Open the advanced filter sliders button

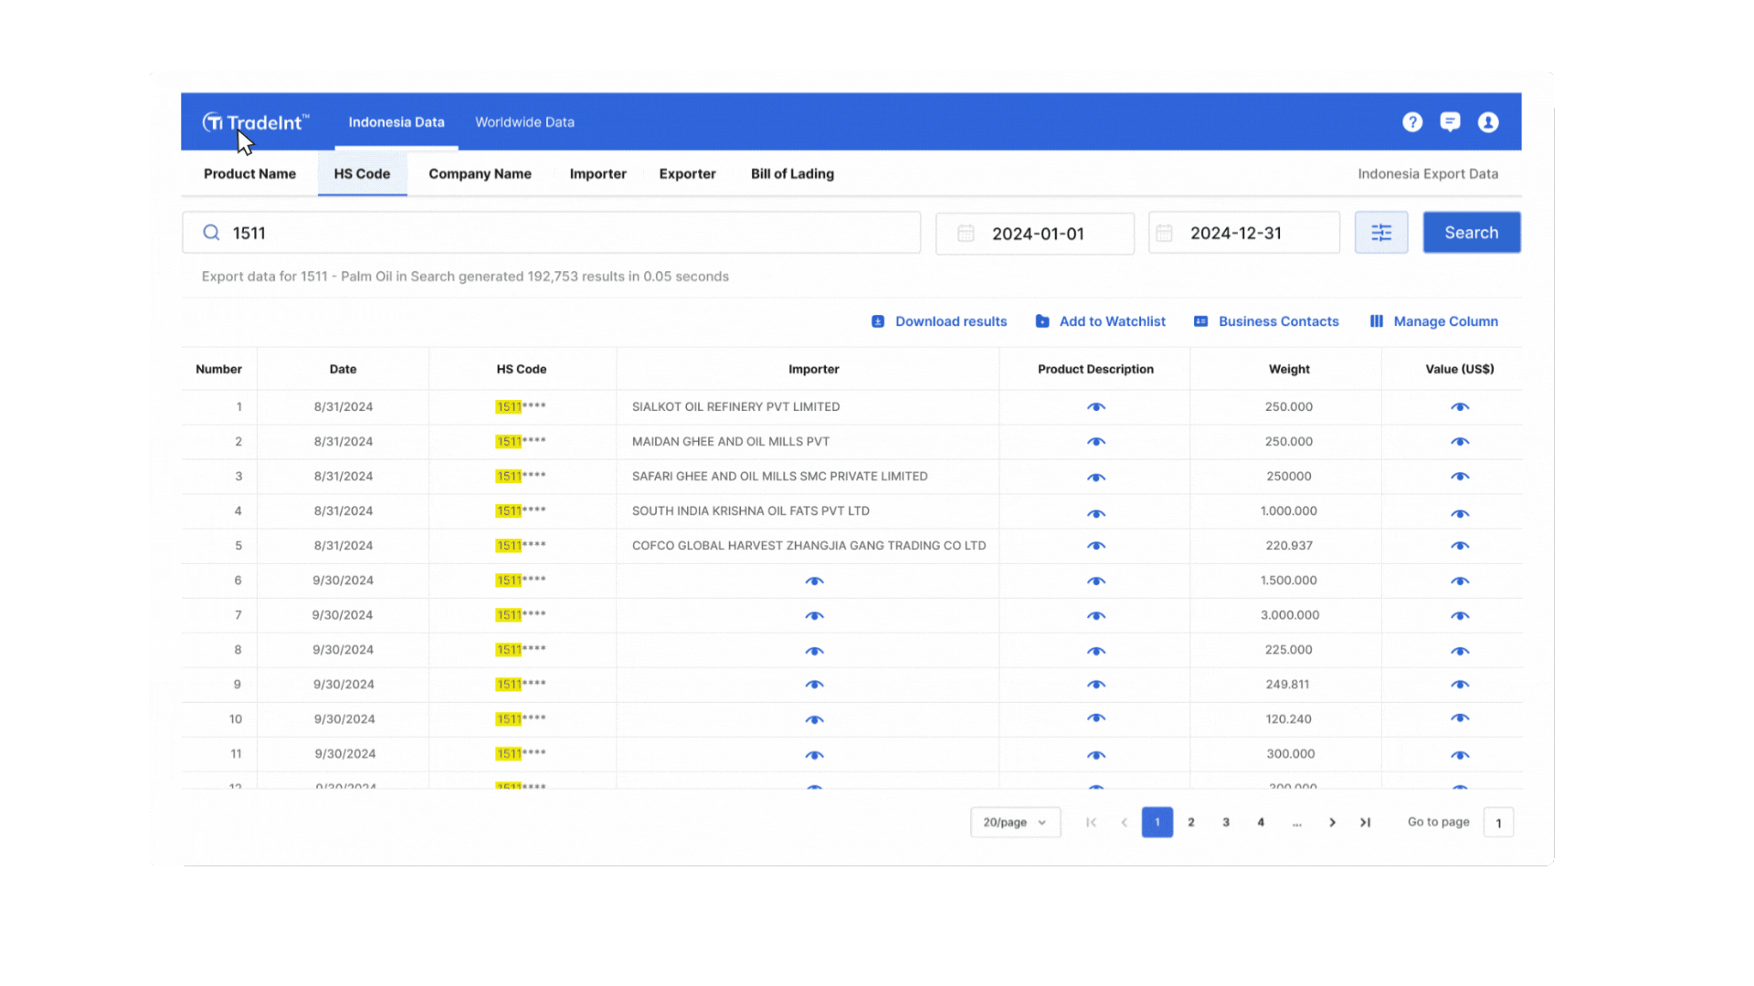point(1381,233)
